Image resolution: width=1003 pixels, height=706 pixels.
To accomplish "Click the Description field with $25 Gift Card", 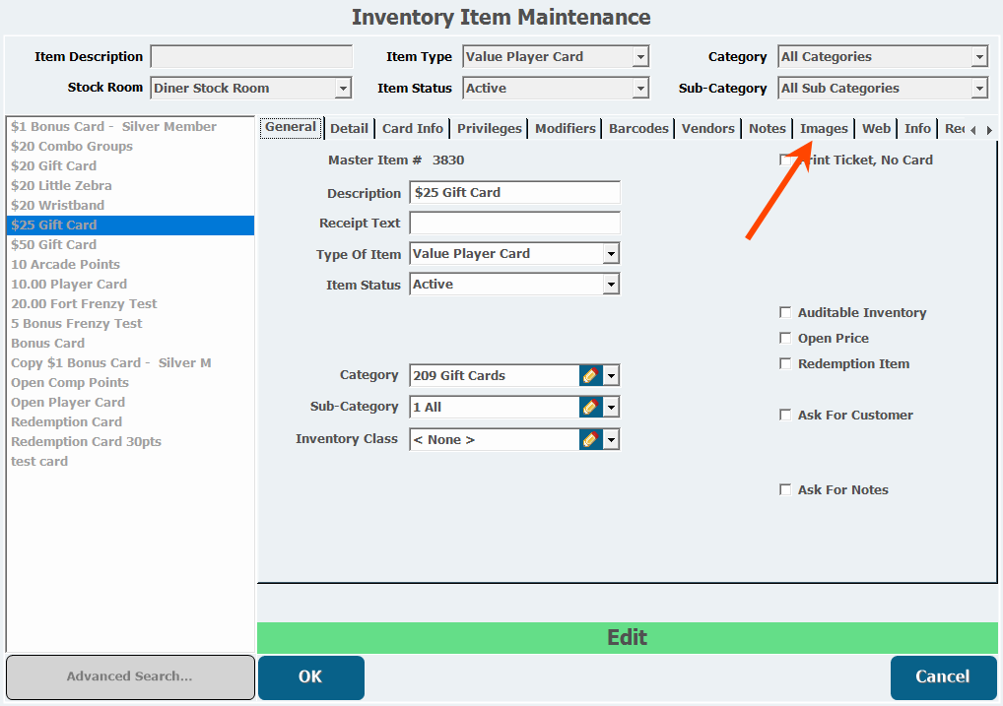I will (x=514, y=192).
